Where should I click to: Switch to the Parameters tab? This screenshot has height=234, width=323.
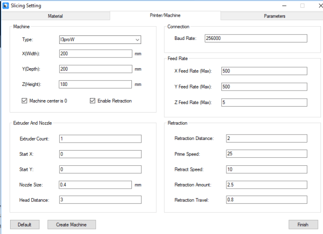(x=274, y=16)
